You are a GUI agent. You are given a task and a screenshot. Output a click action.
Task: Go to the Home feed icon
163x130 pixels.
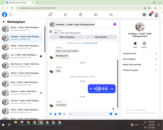click(x=50, y=15)
